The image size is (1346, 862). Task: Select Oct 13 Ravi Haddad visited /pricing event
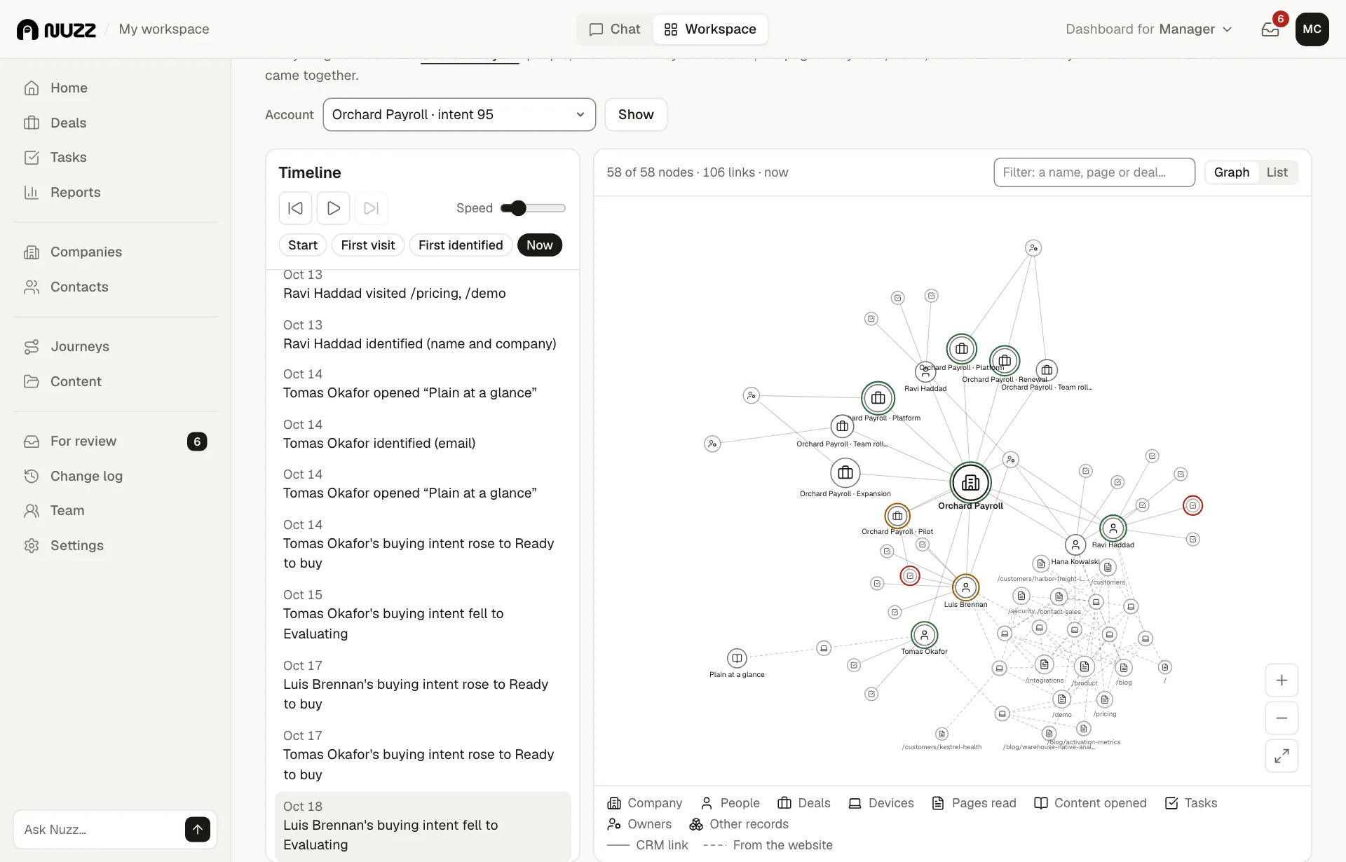[423, 285]
